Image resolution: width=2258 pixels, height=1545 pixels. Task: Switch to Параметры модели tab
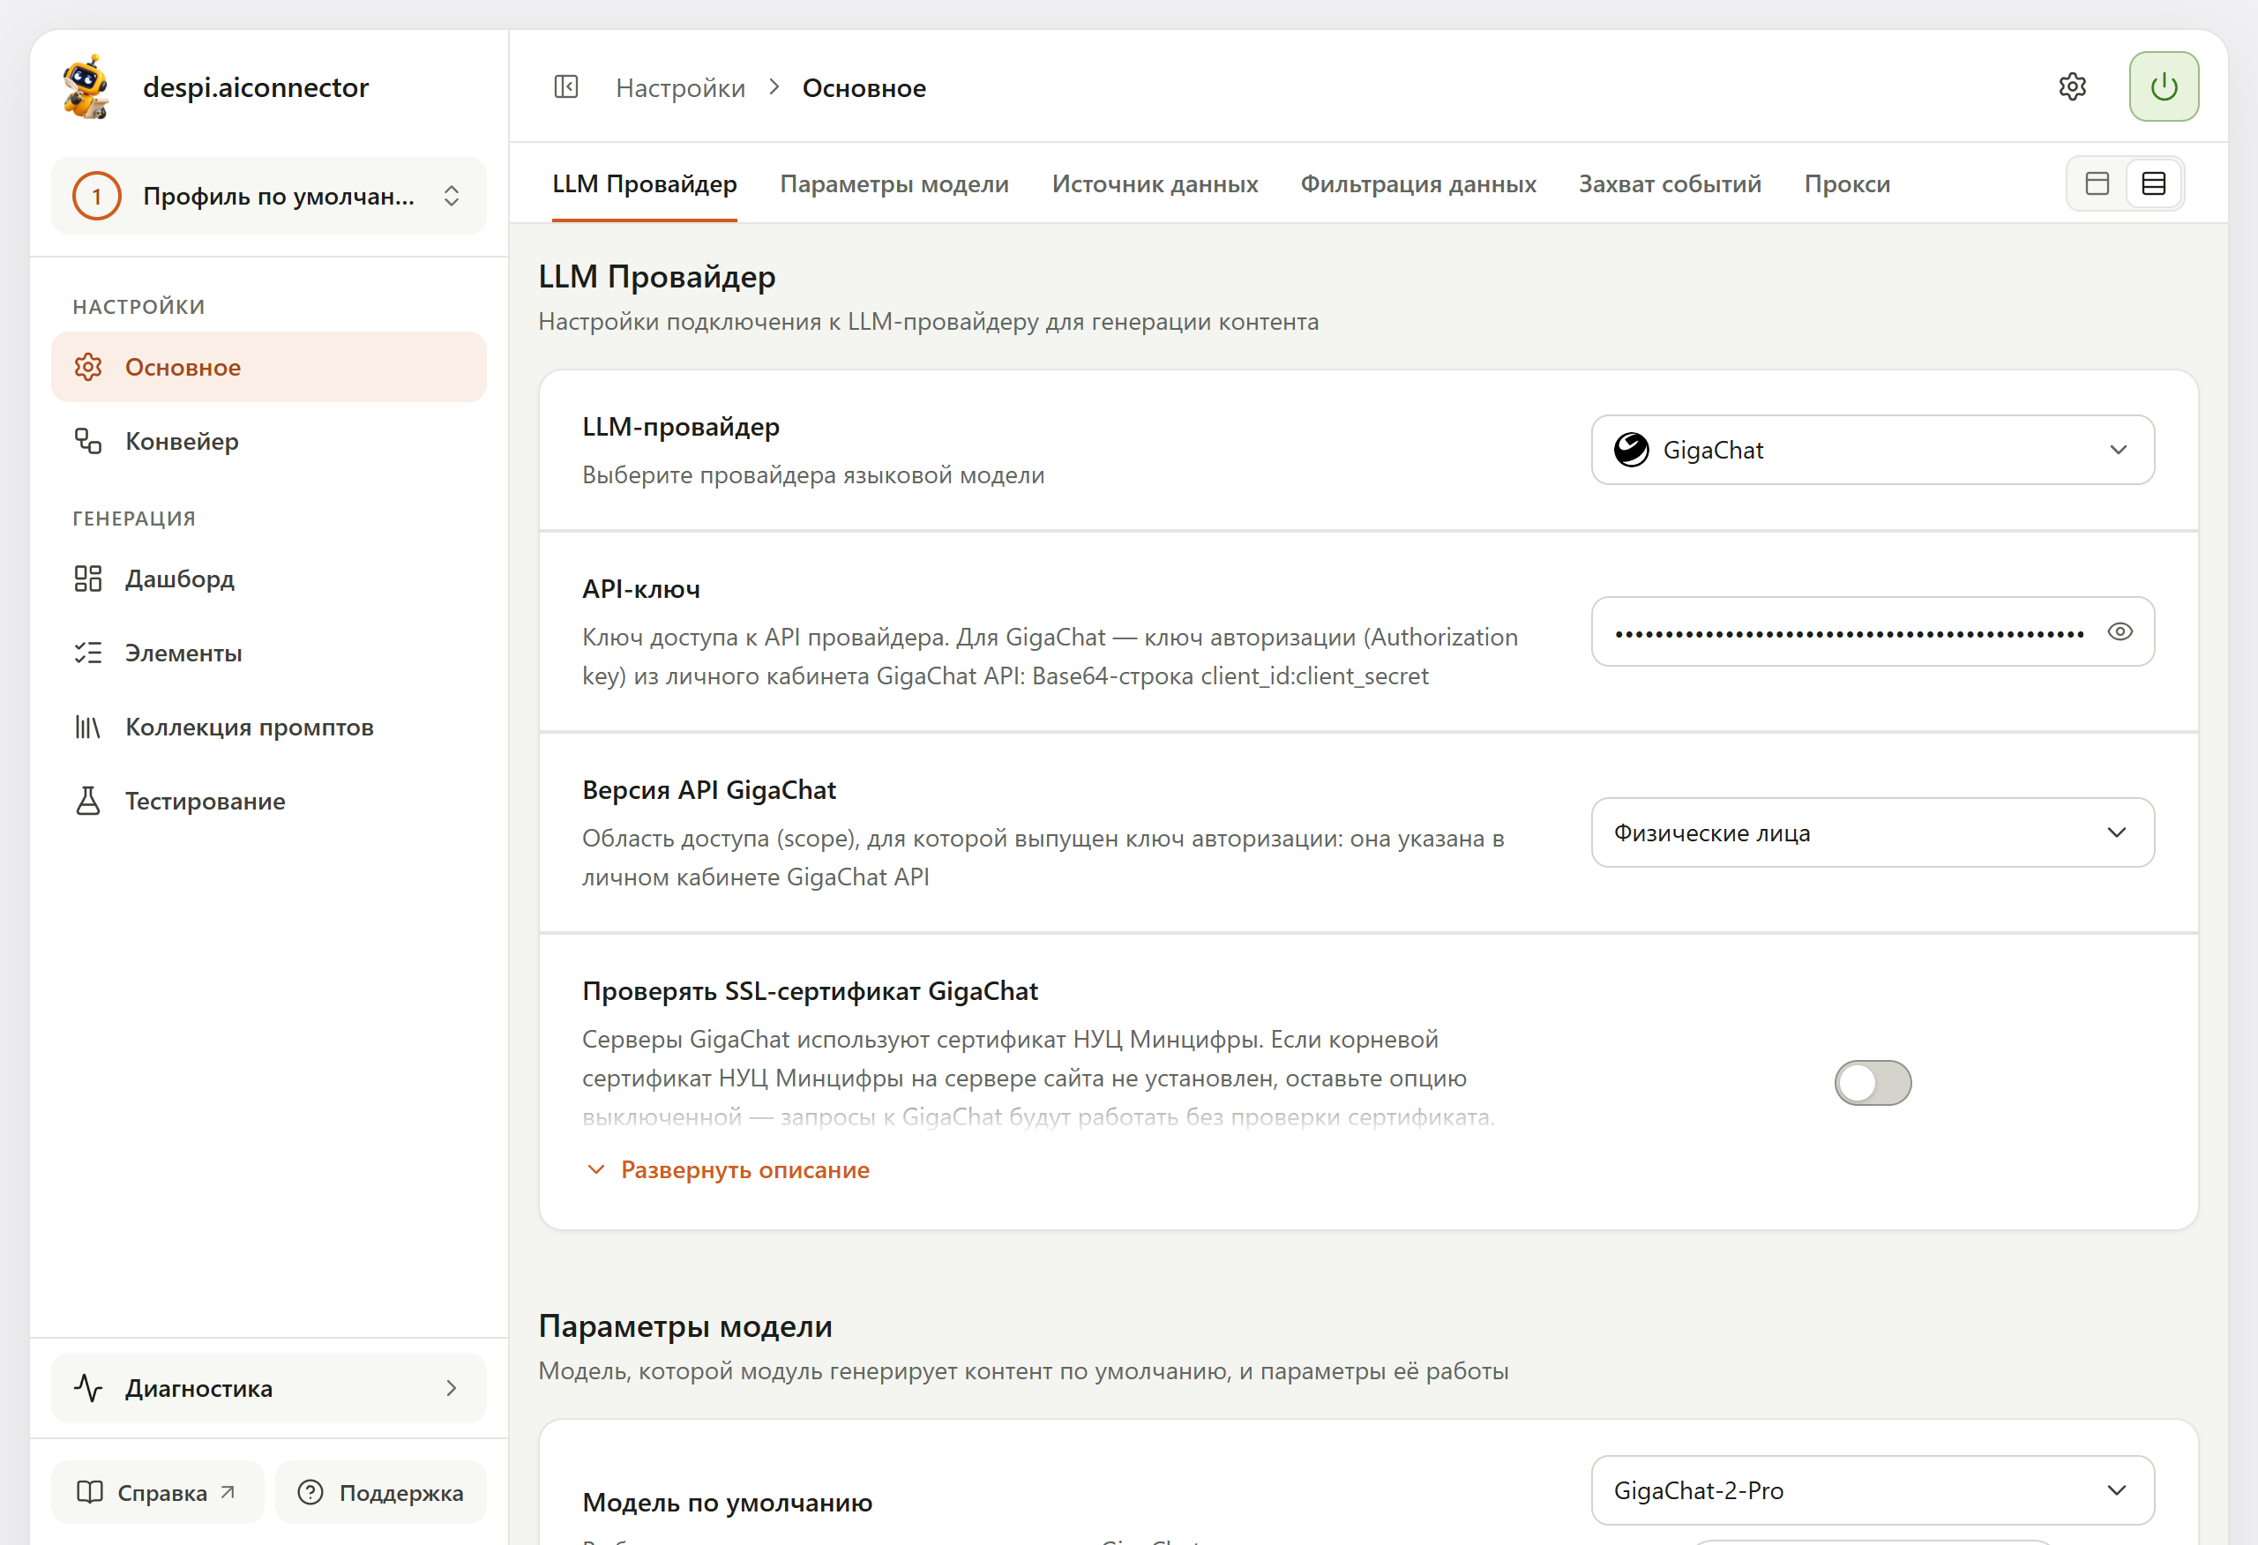[x=893, y=183]
